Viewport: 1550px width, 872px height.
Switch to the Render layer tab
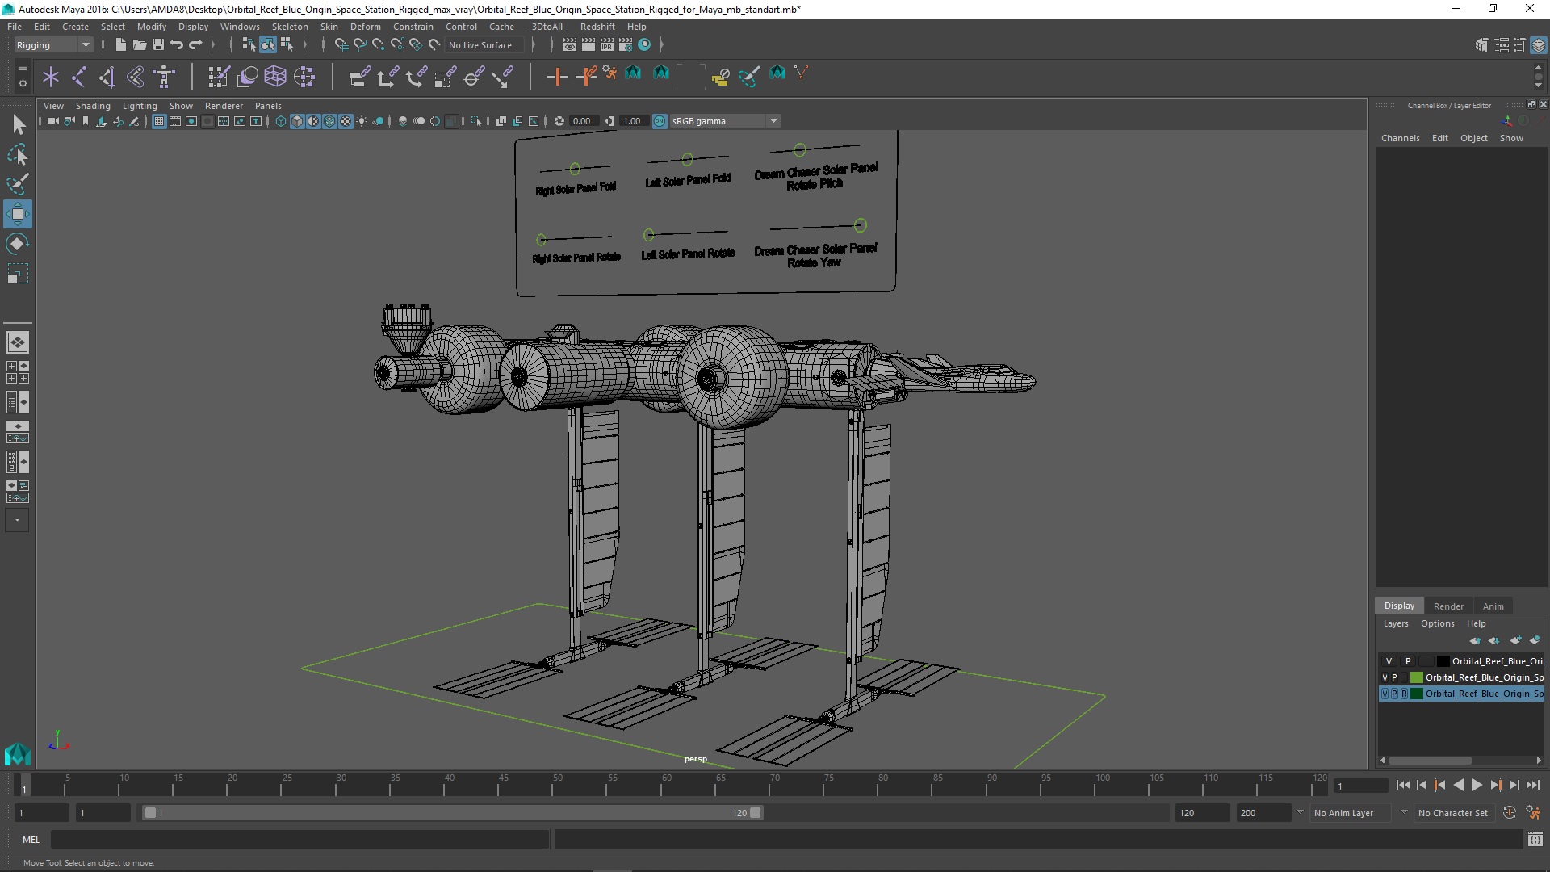pyautogui.click(x=1448, y=606)
